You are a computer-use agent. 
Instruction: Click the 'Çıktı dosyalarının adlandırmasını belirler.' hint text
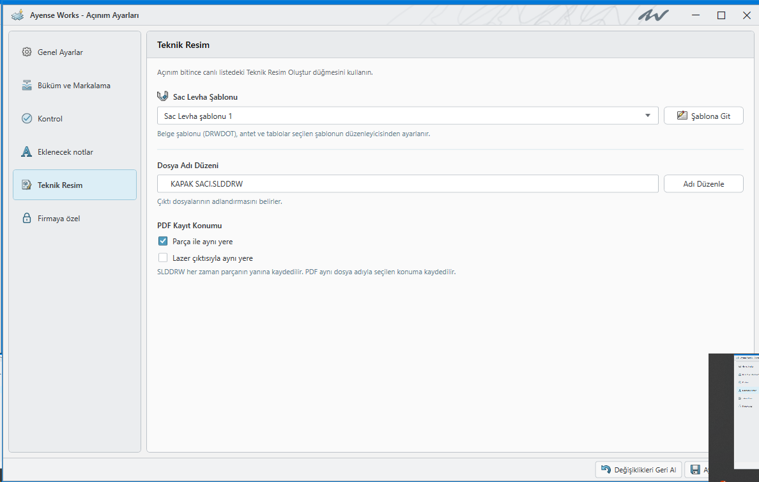(x=220, y=201)
